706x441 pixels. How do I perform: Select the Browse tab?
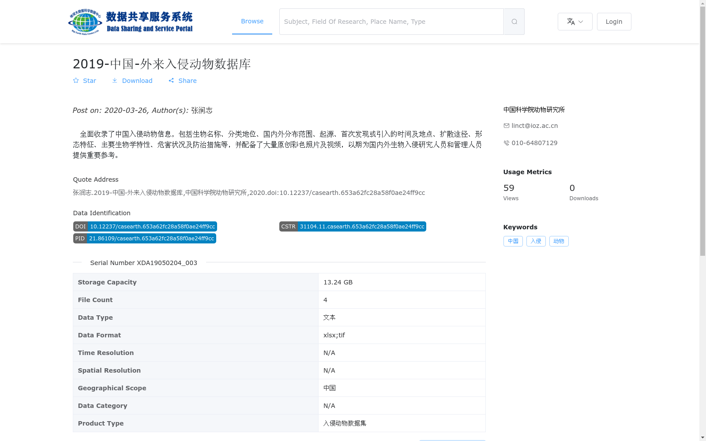252,21
